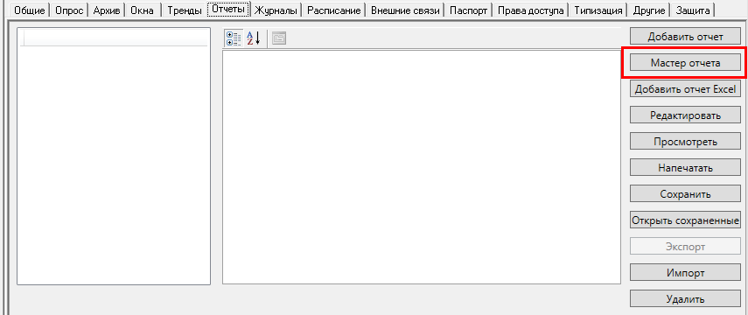748x315 pixels.
Task: Click the Добавить отчет button
Action: (x=685, y=36)
